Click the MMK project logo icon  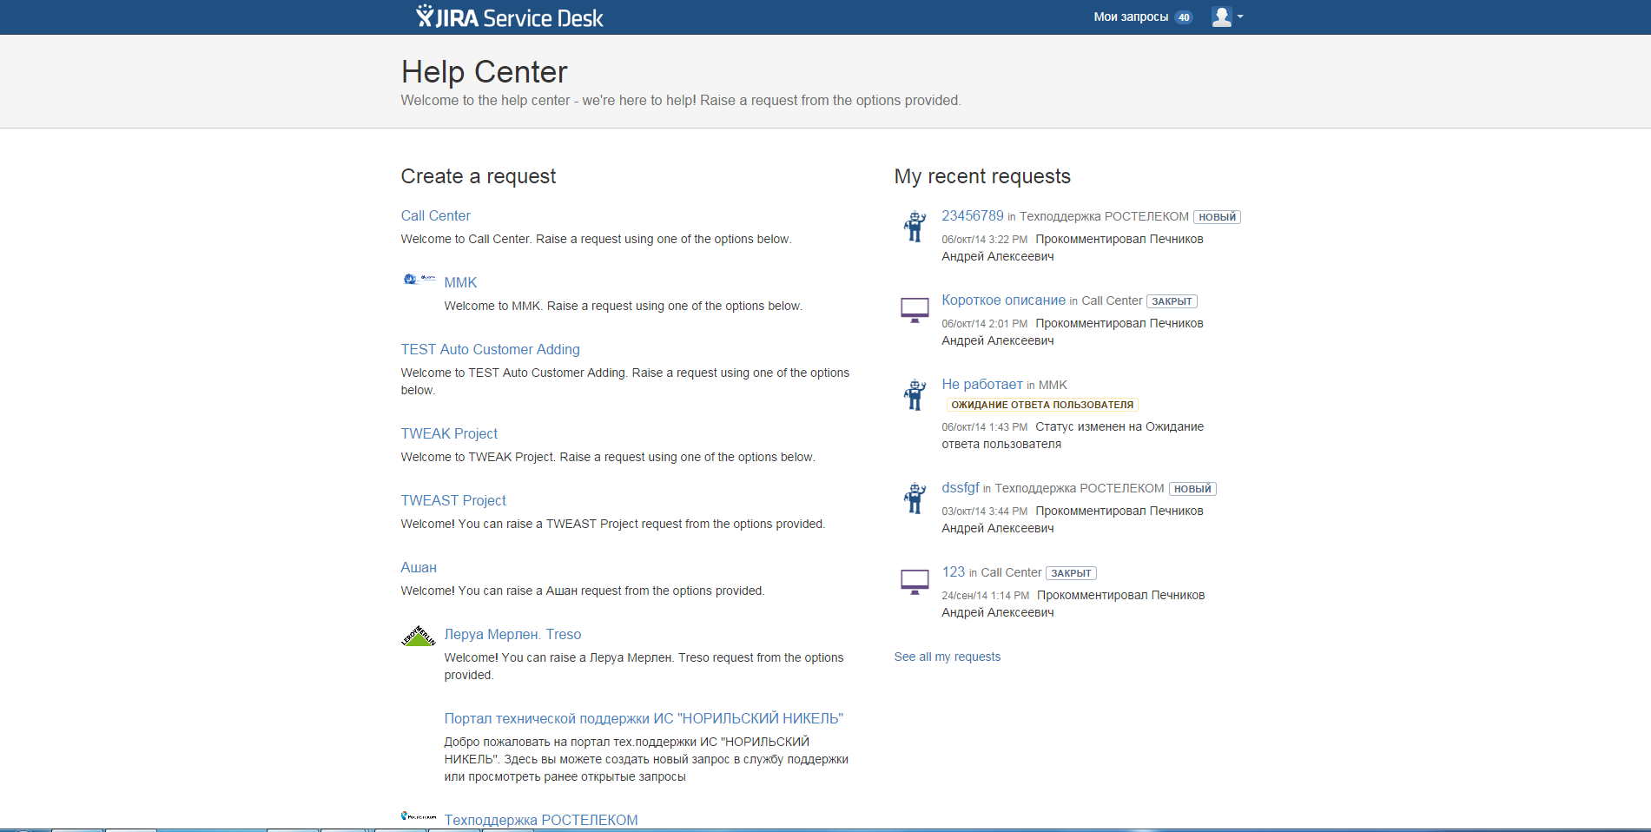(x=419, y=279)
